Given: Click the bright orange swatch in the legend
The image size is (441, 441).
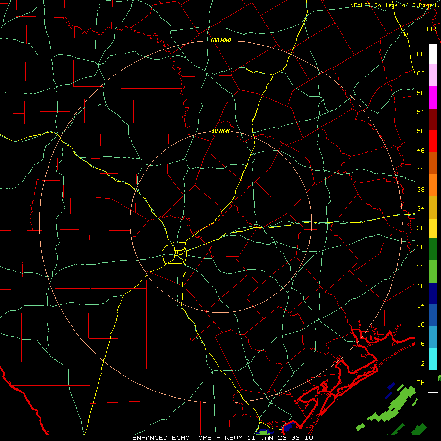Looking at the screenshot, I should pos(433,185).
